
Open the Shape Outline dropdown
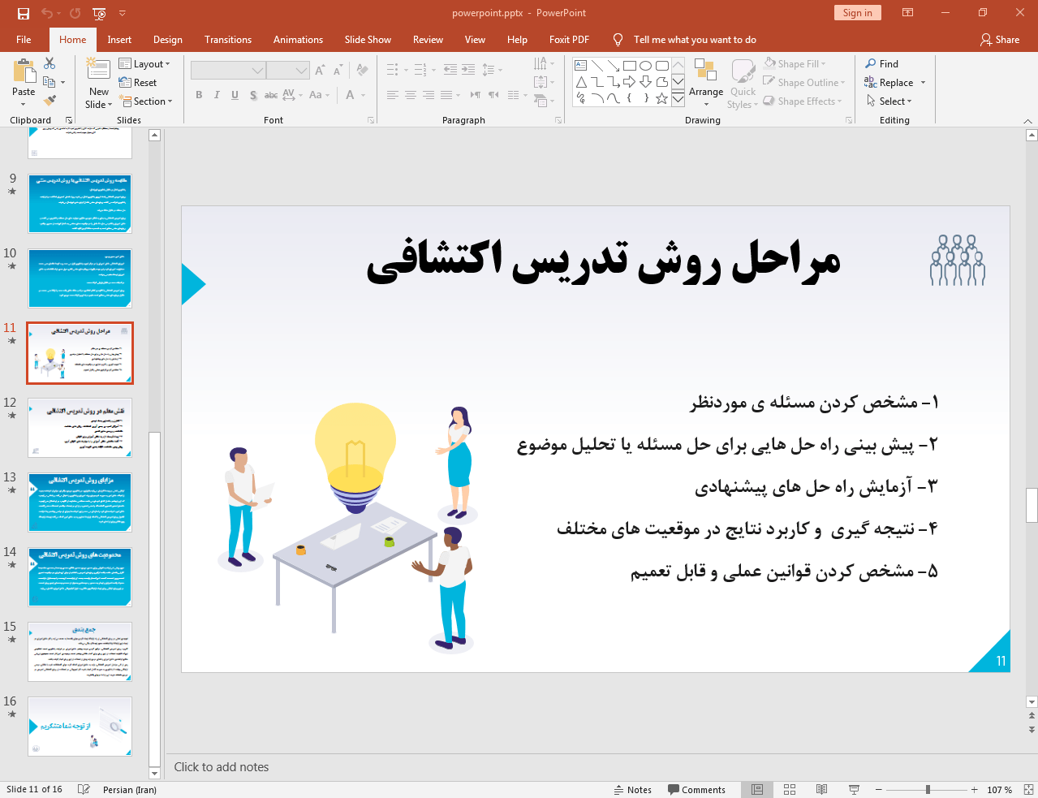[804, 82]
